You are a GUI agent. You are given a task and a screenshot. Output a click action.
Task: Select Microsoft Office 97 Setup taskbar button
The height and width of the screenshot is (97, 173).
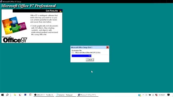pyautogui.click(x=87, y=95)
